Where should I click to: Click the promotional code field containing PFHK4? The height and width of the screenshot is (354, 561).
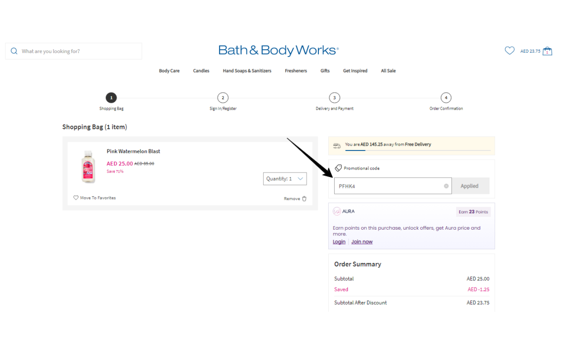tap(393, 186)
